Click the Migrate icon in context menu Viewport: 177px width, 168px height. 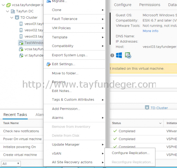click(x=49, y=1)
